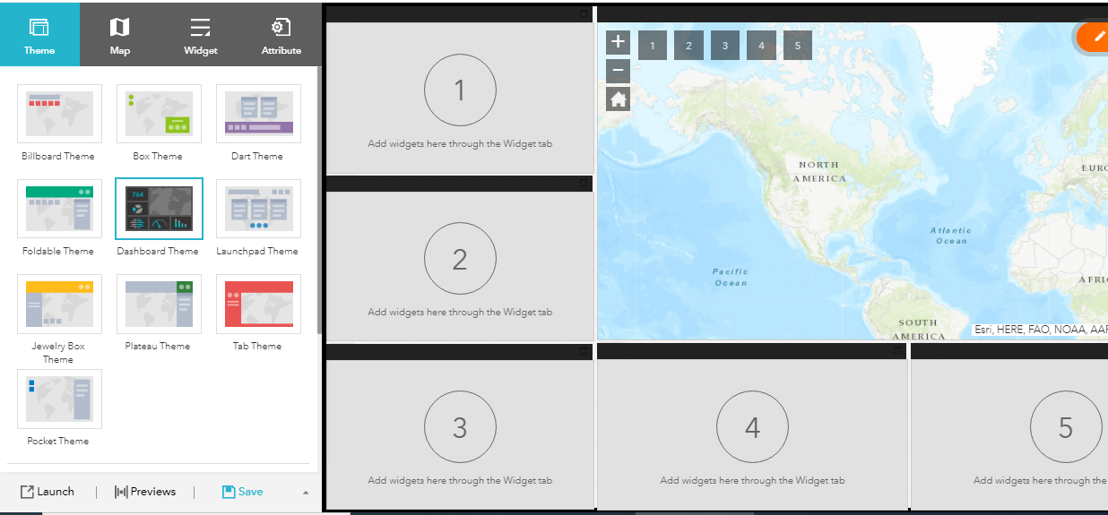The width and height of the screenshot is (1108, 515).
Task: Choose the Pocket Theme thumbnail
Action: pyautogui.click(x=59, y=399)
